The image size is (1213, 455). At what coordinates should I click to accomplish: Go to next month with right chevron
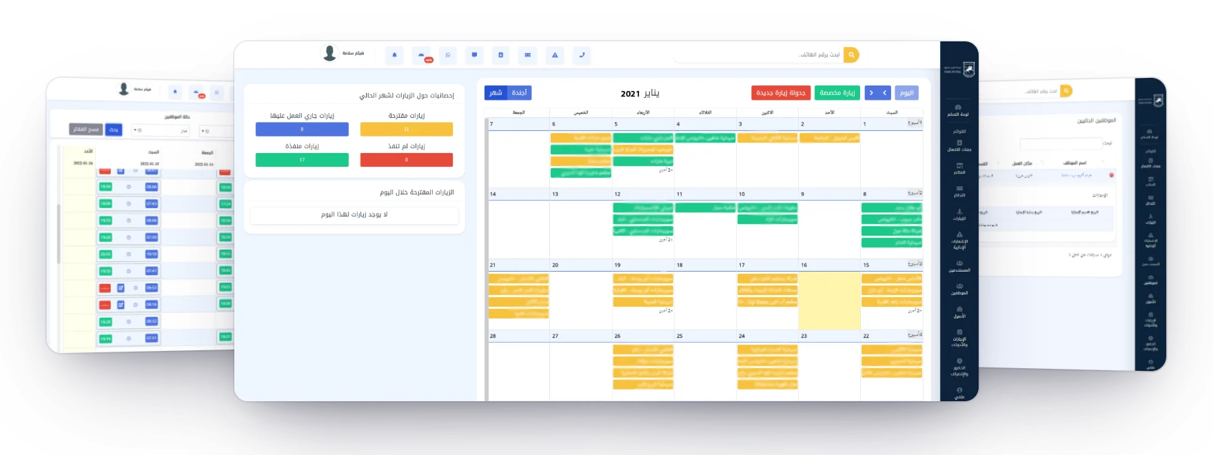tap(871, 92)
